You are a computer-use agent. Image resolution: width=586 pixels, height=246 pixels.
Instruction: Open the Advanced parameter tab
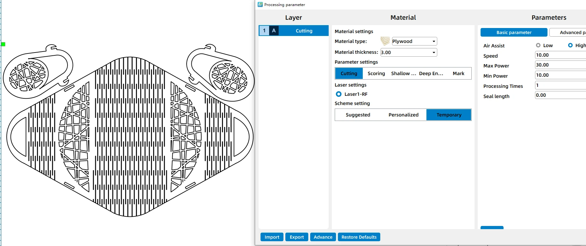point(568,32)
